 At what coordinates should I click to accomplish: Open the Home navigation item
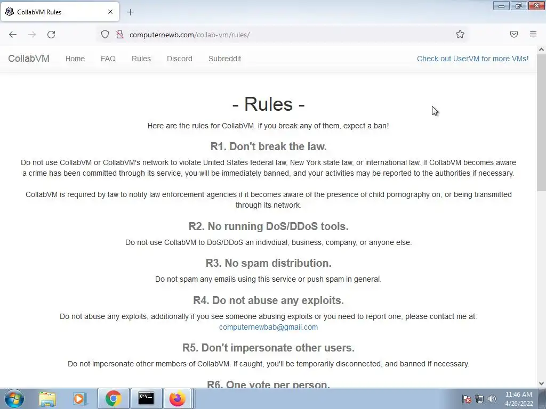(x=75, y=59)
